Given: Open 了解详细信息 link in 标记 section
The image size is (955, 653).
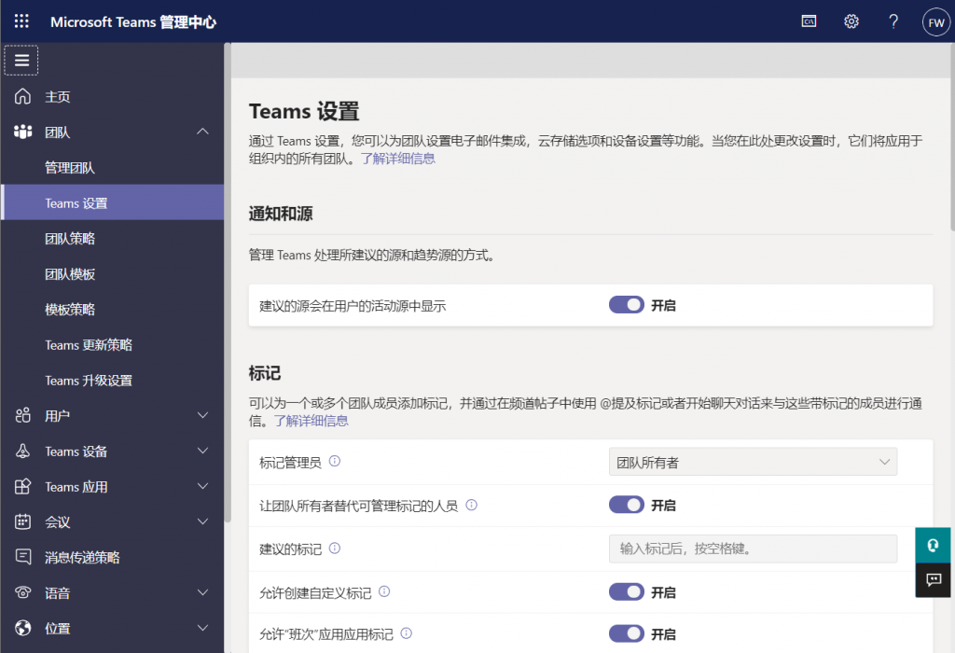Looking at the screenshot, I should click(x=311, y=421).
